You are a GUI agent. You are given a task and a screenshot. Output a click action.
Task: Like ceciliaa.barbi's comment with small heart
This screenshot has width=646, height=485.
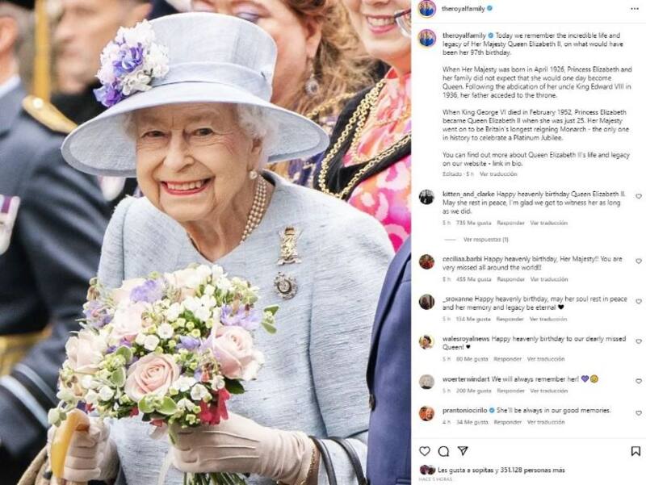tap(639, 261)
